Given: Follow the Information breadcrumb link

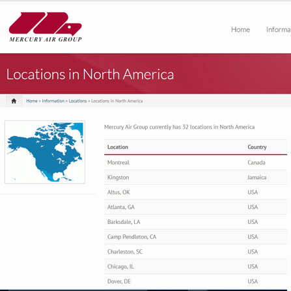Looking at the screenshot, I should [x=53, y=101].
